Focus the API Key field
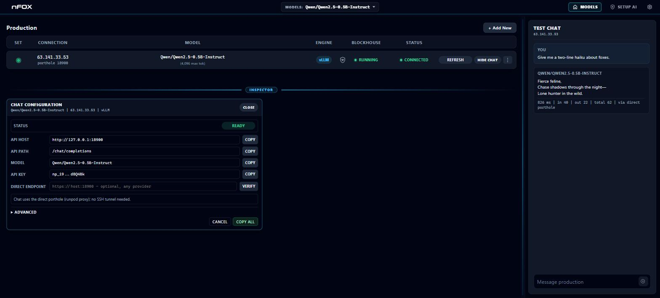660x298 pixels. click(x=144, y=174)
